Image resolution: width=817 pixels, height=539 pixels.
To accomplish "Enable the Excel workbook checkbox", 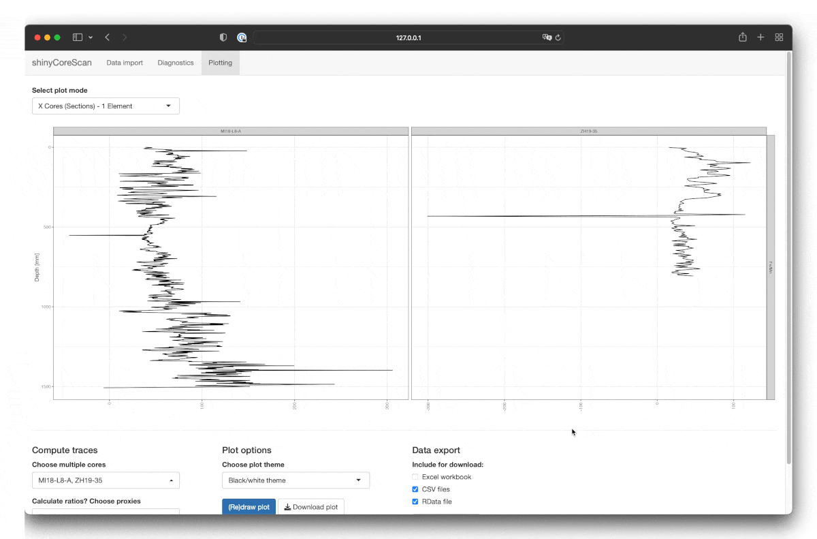I will [x=415, y=477].
